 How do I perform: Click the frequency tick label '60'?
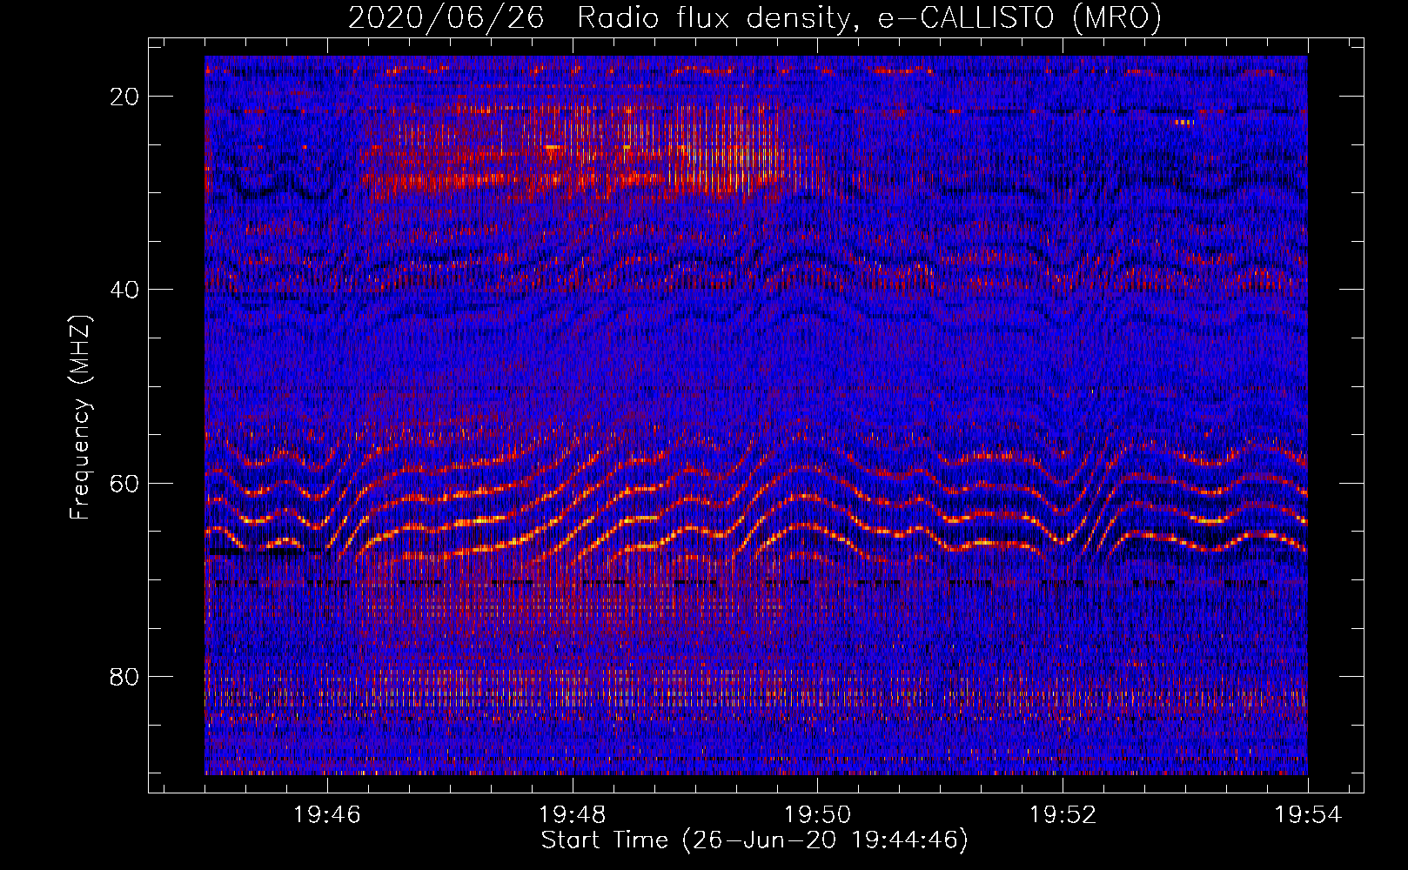click(125, 483)
